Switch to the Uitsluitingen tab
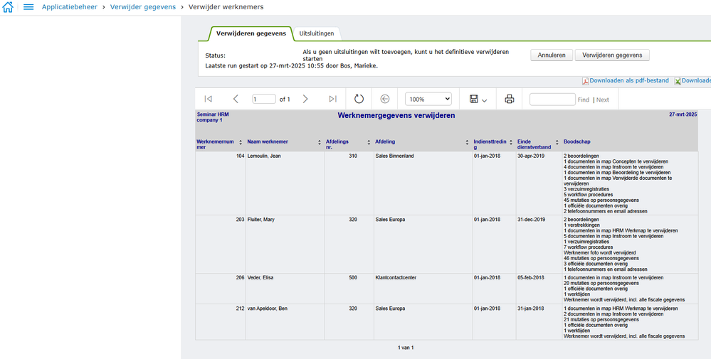This screenshot has width=711, height=359. tap(317, 33)
